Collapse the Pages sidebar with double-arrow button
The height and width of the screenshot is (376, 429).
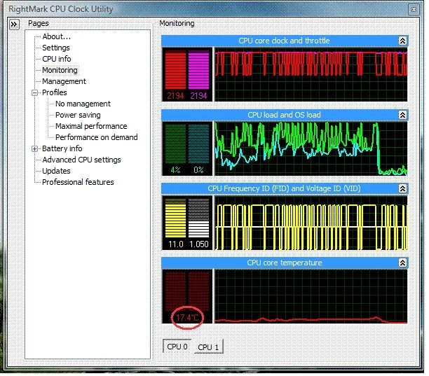coord(14,25)
